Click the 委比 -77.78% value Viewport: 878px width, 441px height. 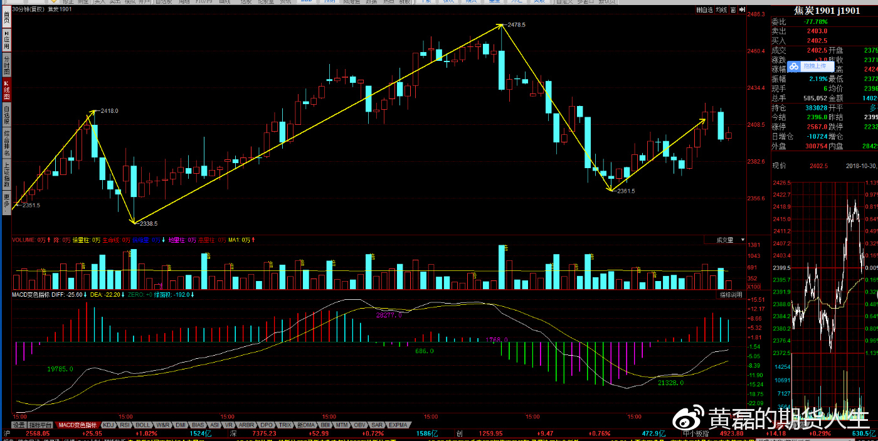point(815,22)
